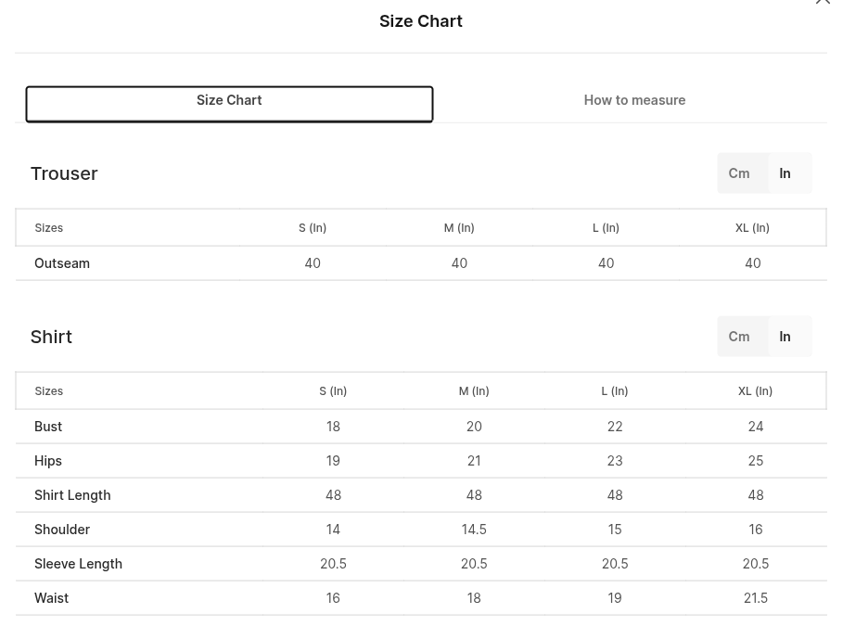Image resolution: width=843 pixels, height=626 pixels.
Task: Toggle Trouser chart units to Cm
Action: [739, 173]
